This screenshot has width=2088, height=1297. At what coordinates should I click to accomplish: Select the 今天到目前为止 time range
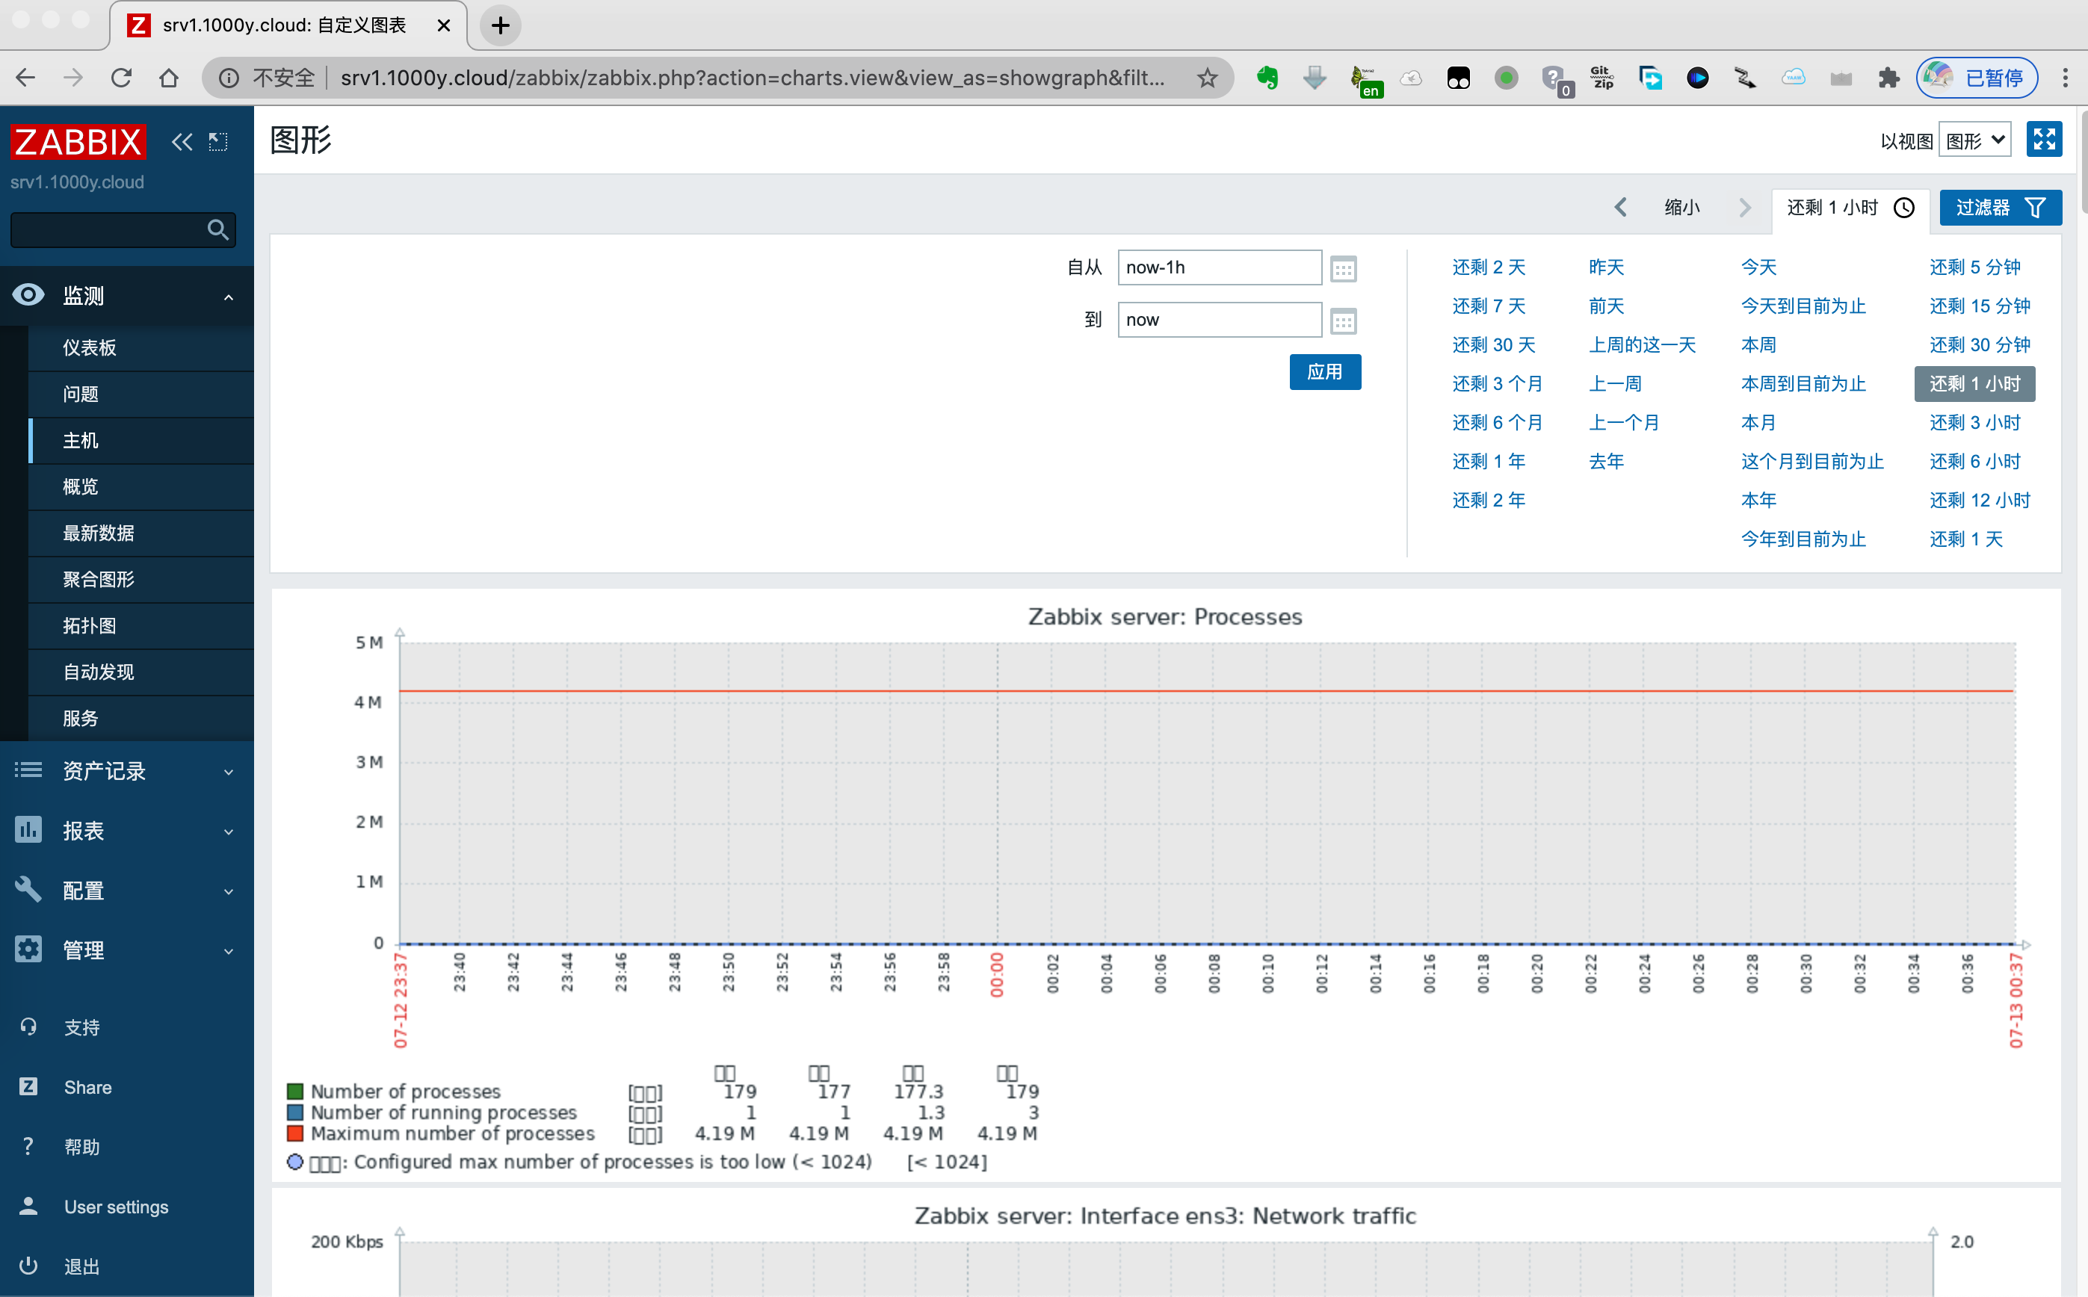point(1803,306)
